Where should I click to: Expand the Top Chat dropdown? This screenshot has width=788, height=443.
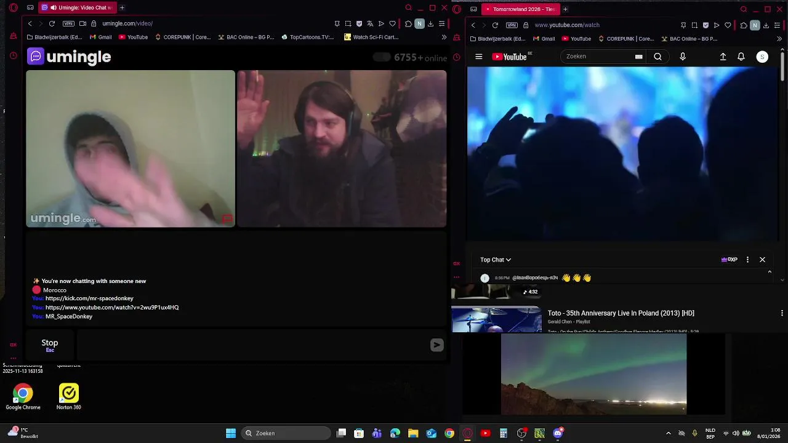[496, 260]
